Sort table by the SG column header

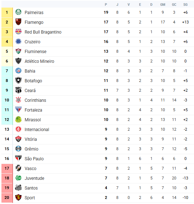(x=185, y=5)
